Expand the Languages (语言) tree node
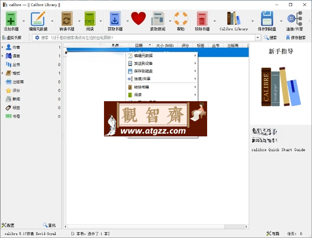Viewport: 312px width, 238px height. tap(2, 56)
